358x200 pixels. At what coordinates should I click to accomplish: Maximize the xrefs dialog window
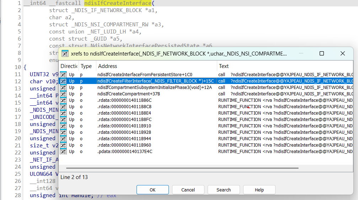click(x=321, y=53)
